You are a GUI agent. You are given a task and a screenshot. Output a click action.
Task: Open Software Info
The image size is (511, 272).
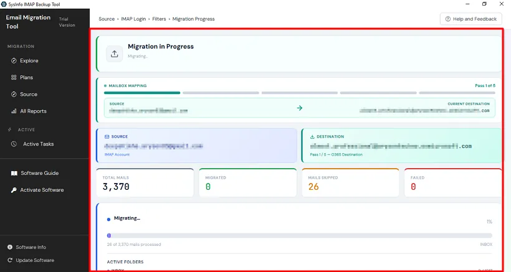(x=31, y=247)
